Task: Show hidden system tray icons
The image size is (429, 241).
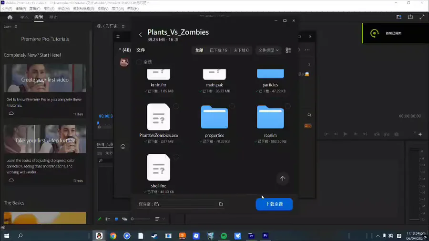Action: click(378, 236)
